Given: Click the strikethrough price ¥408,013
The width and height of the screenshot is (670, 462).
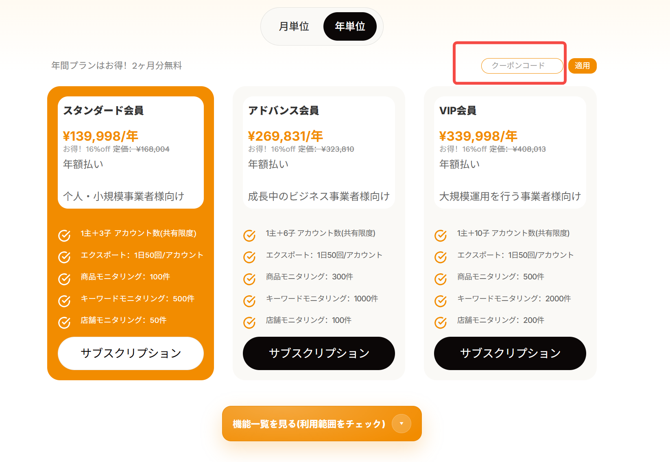Looking at the screenshot, I should [x=529, y=149].
